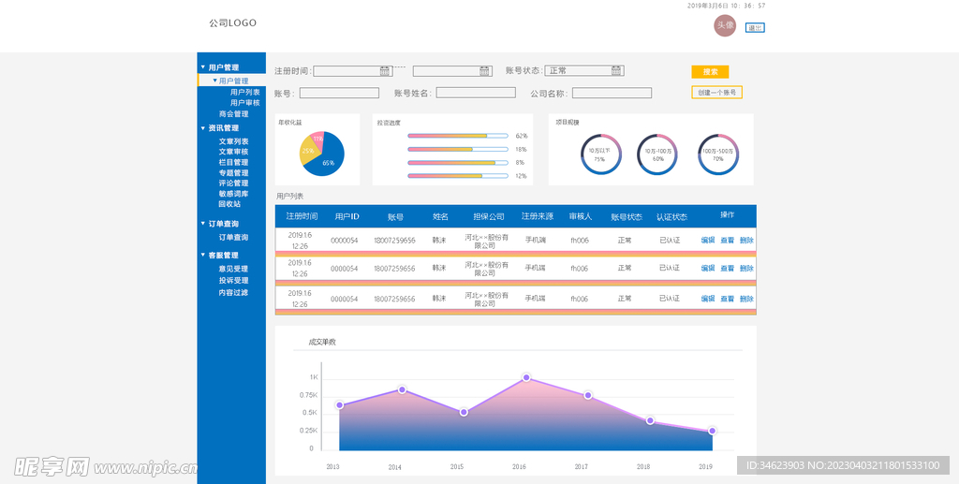Click the 8% progress bar
Viewport: 959px width, 484px height.
point(458,163)
